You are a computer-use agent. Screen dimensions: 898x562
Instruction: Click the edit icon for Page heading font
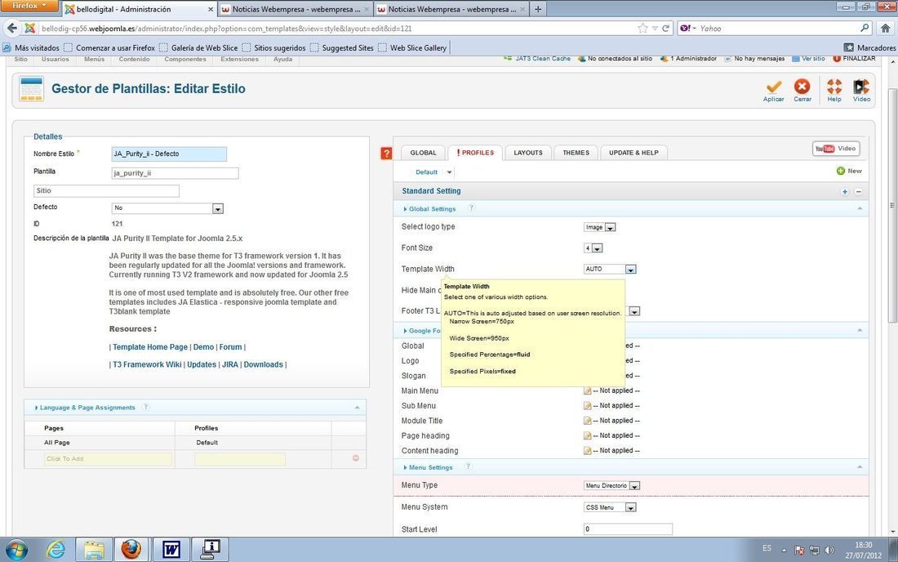[587, 435]
